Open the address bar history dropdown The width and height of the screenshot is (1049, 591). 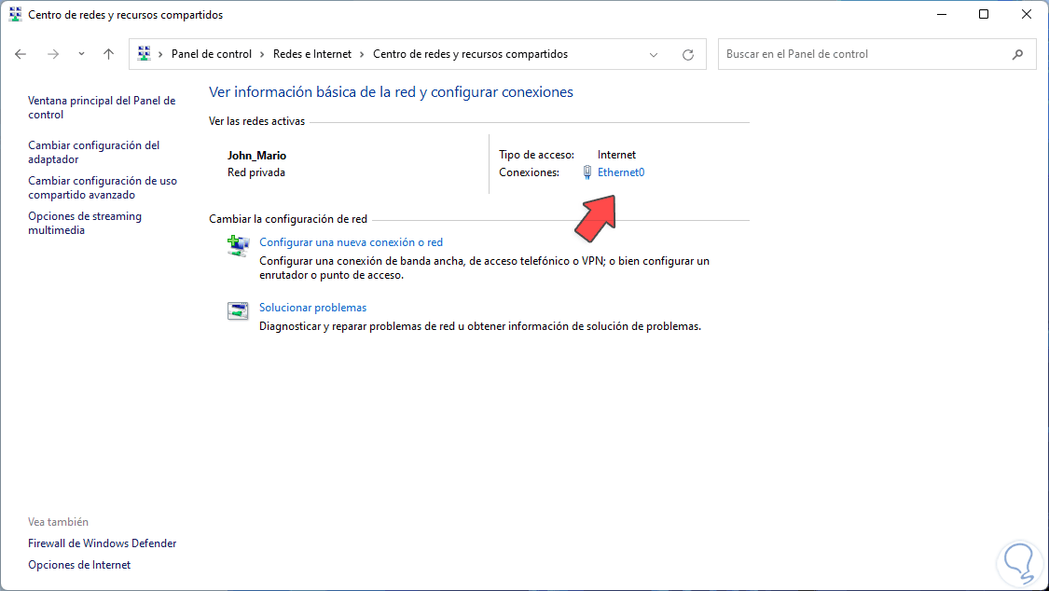coord(654,55)
